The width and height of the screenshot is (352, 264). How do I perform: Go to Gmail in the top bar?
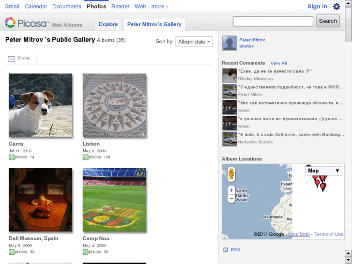(12, 7)
